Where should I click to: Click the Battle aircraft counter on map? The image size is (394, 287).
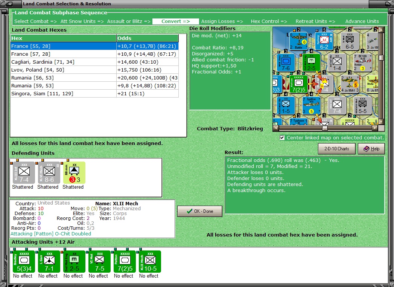pos(298,41)
